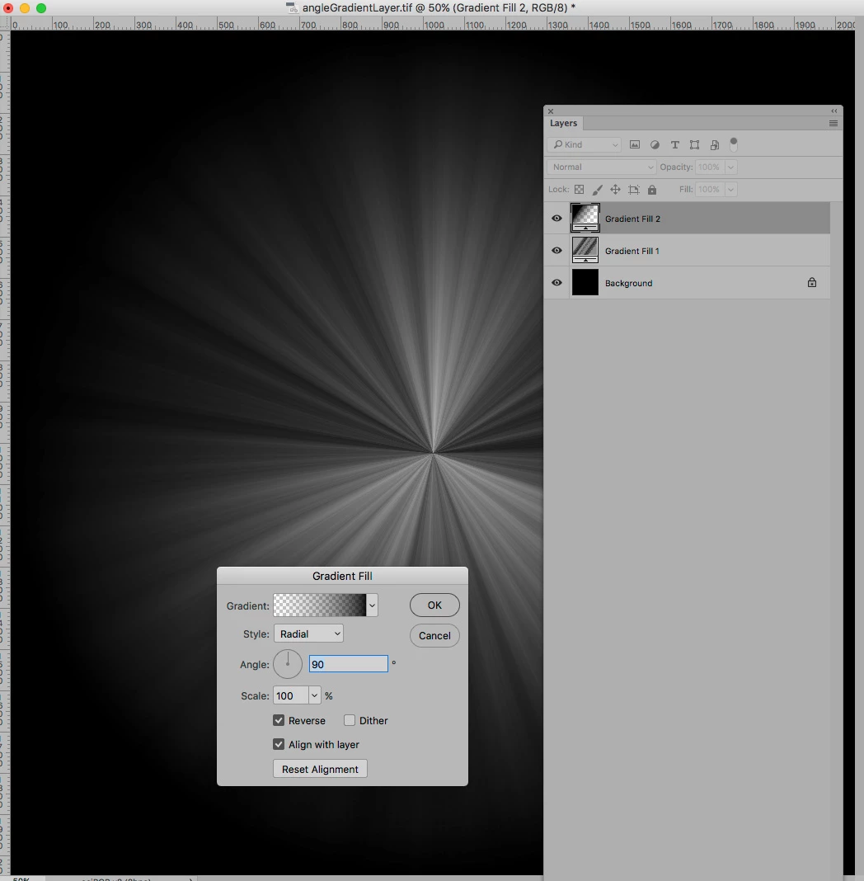Open the Kind filter dropdown

pos(584,144)
